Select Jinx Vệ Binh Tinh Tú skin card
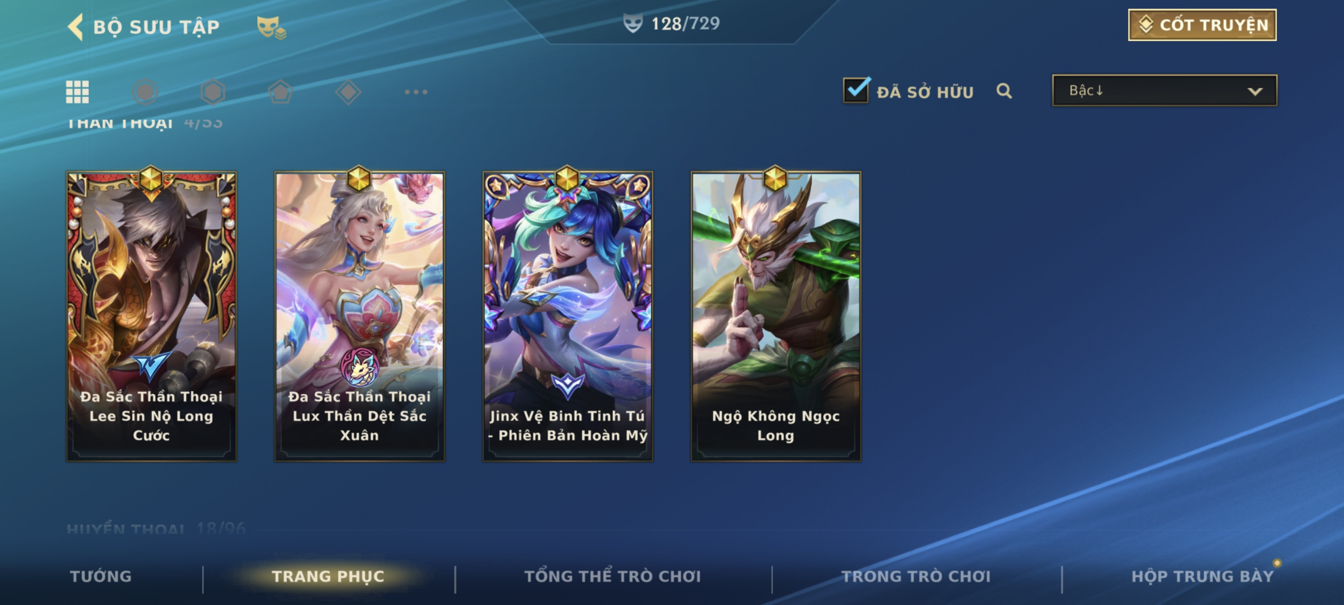The image size is (1344, 605). (568, 316)
